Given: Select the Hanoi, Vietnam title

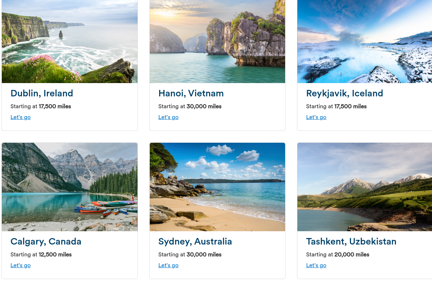Looking at the screenshot, I should (191, 93).
